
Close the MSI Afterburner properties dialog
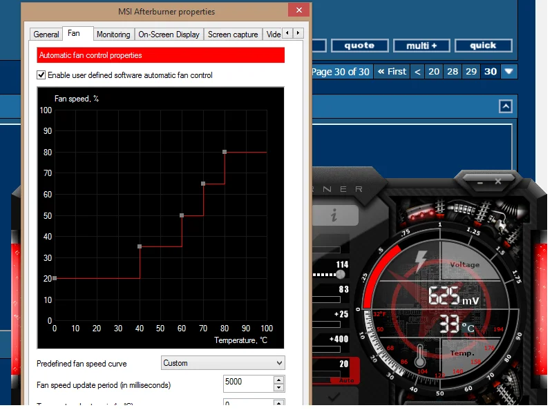click(x=299, y=10)
